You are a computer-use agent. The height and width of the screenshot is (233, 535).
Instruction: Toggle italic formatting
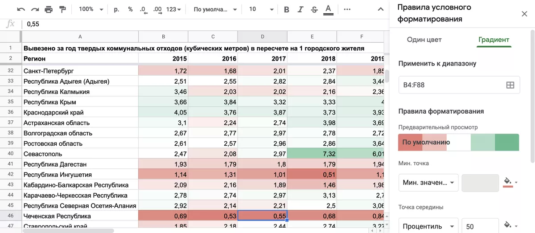[x=300, y=9]
